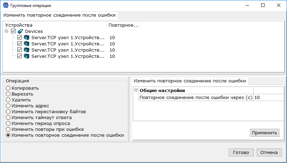287x163 pixels.
Task: Choose Изменить перестановку байтов operation
Action: 8,111
